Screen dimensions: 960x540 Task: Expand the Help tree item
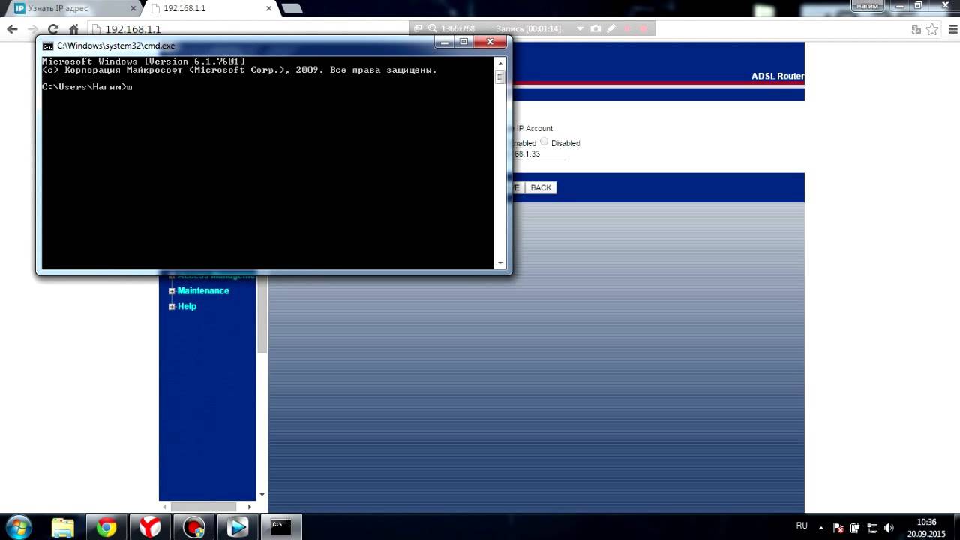[x=172, y=307]
